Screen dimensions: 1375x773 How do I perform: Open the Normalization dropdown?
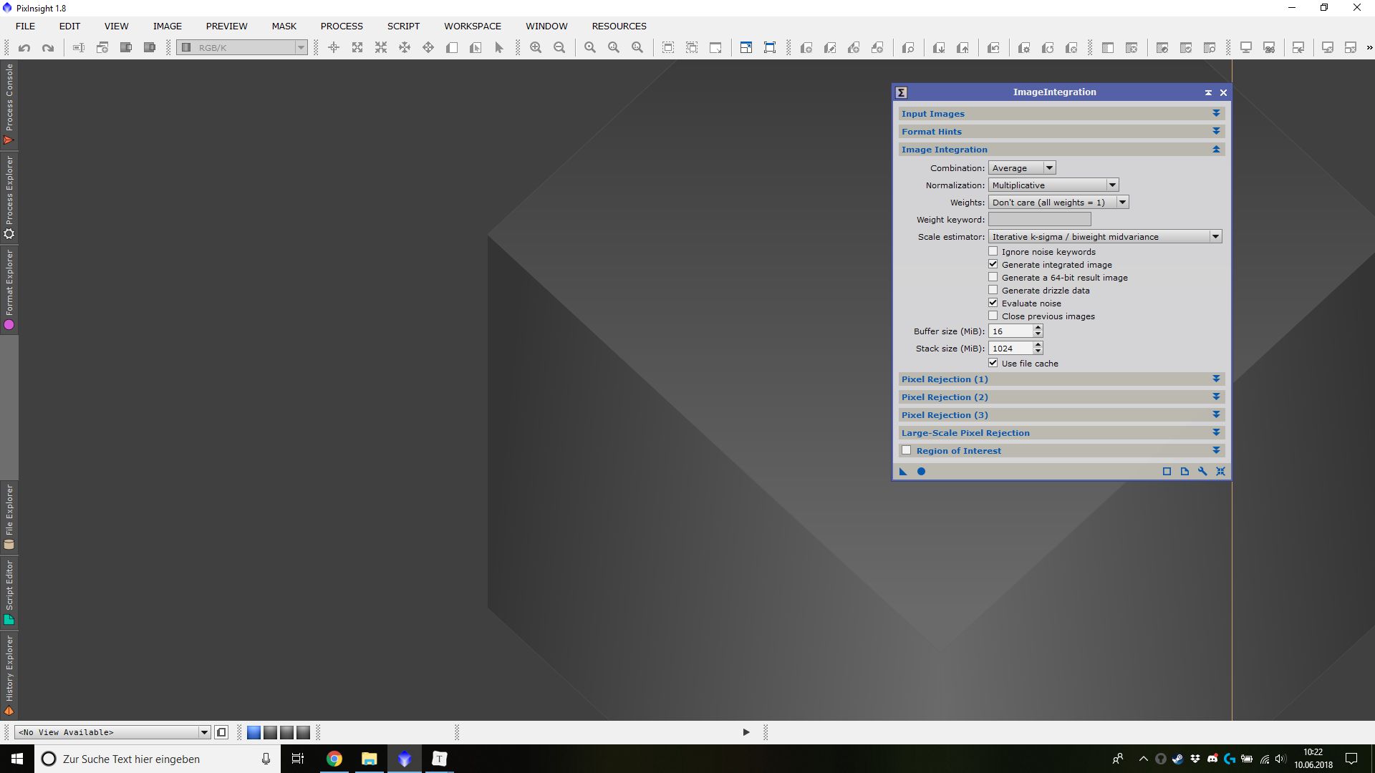(x=1053, y=185)
